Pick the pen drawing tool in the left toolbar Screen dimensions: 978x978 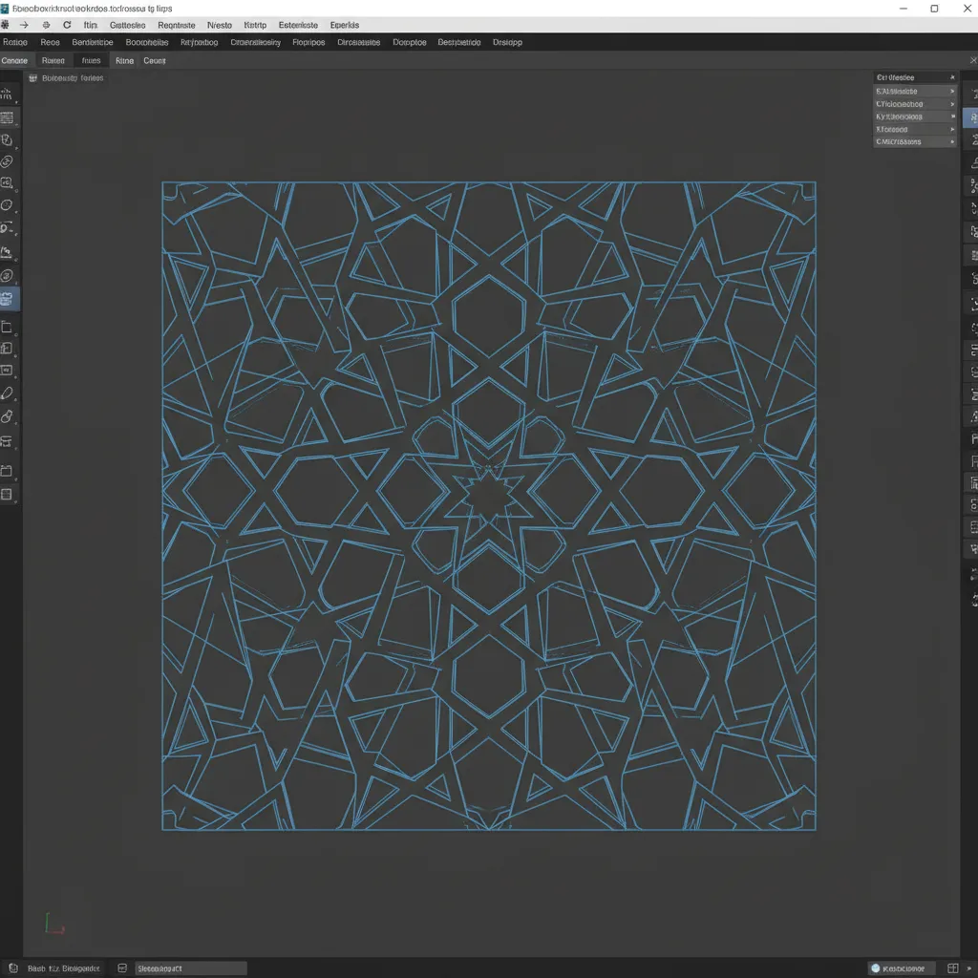pyautogui.click(x=10, y=393)
